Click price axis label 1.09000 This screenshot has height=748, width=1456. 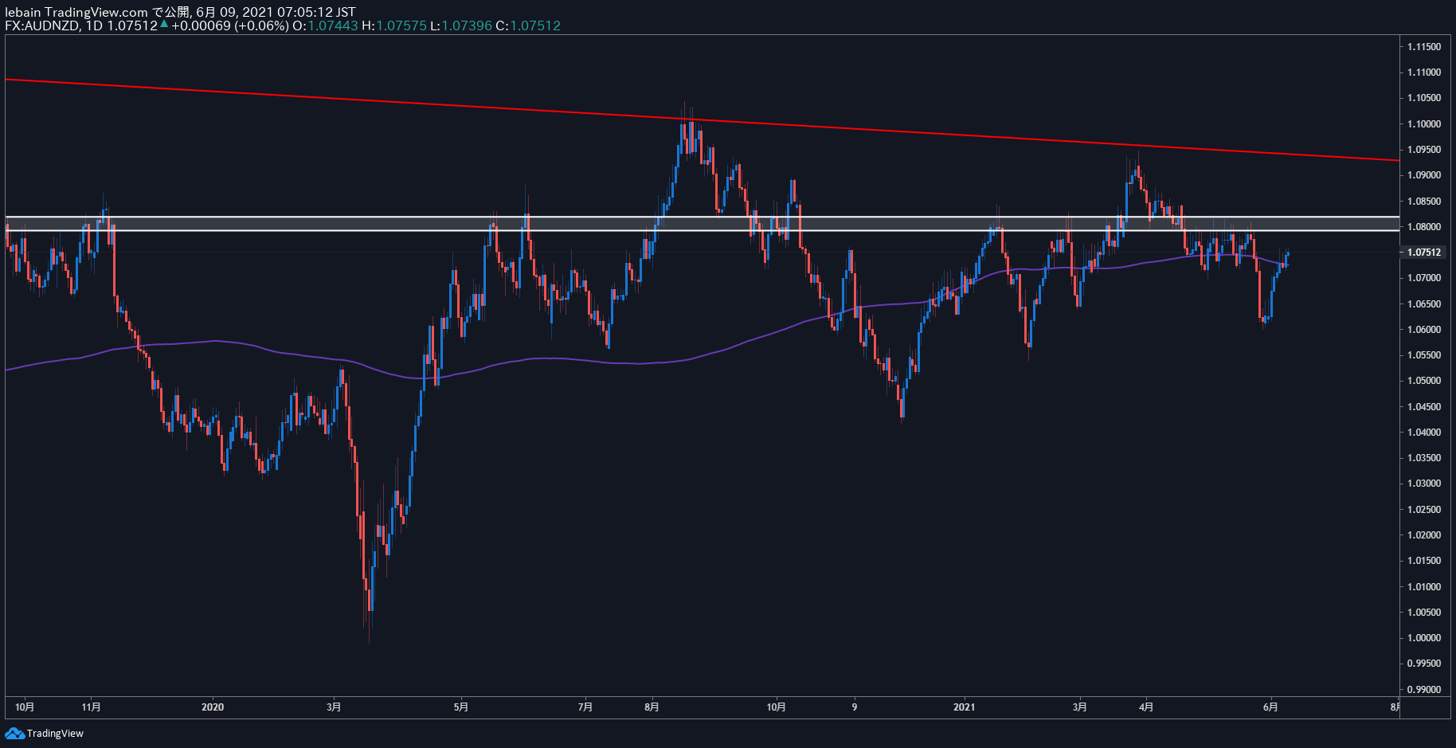[1423, 175]
